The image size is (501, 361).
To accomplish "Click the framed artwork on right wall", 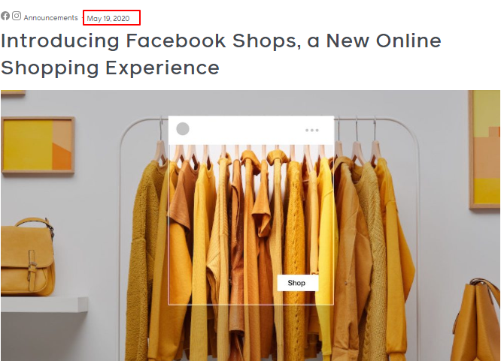I will [x=484, y=150].
